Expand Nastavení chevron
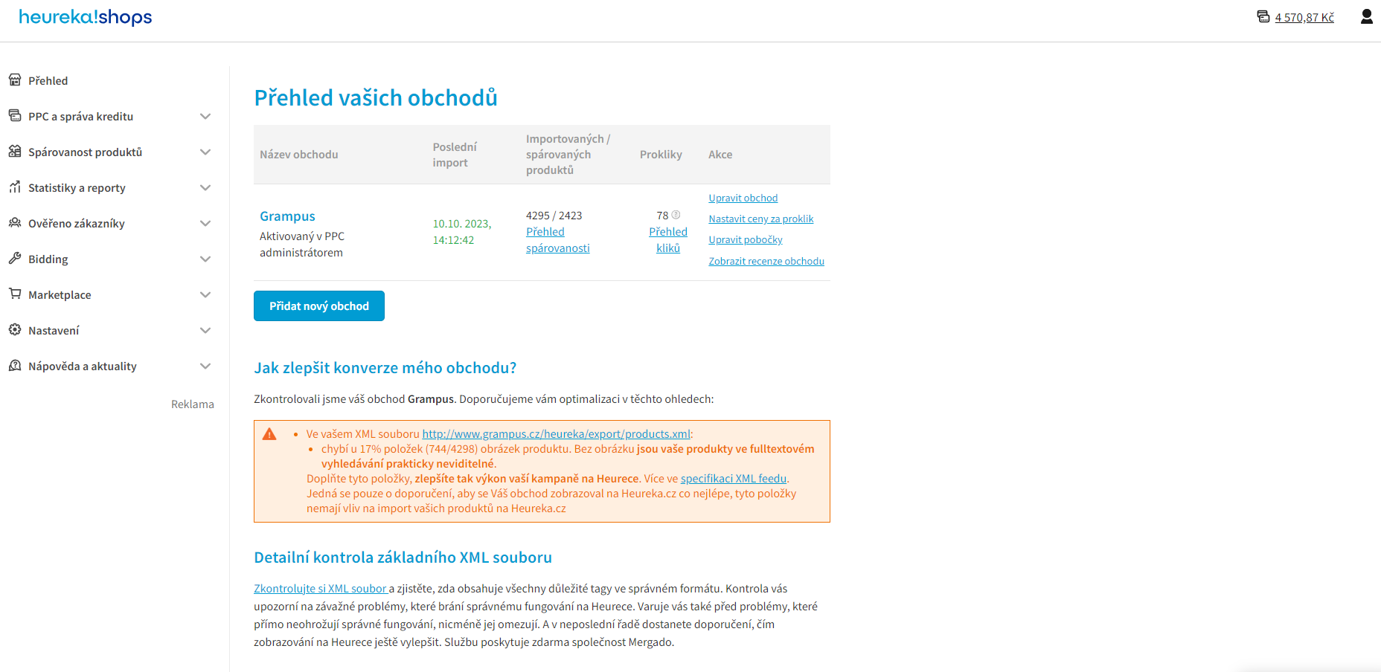Screen dimensions: 1381x672 205,330
